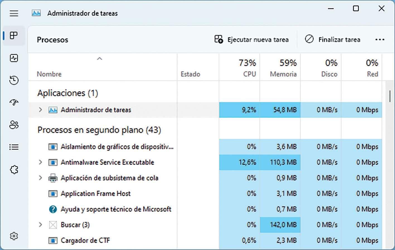Open the startup apps sidebar icon
Viewport: 395px width, 250px height.
click(x=14, y=103)
